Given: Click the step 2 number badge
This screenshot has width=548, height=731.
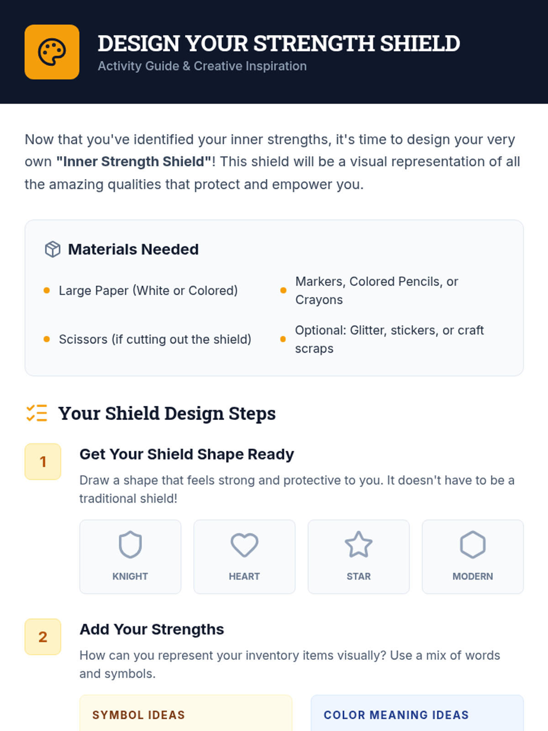Looking at the screenshot, I should 43,636.
